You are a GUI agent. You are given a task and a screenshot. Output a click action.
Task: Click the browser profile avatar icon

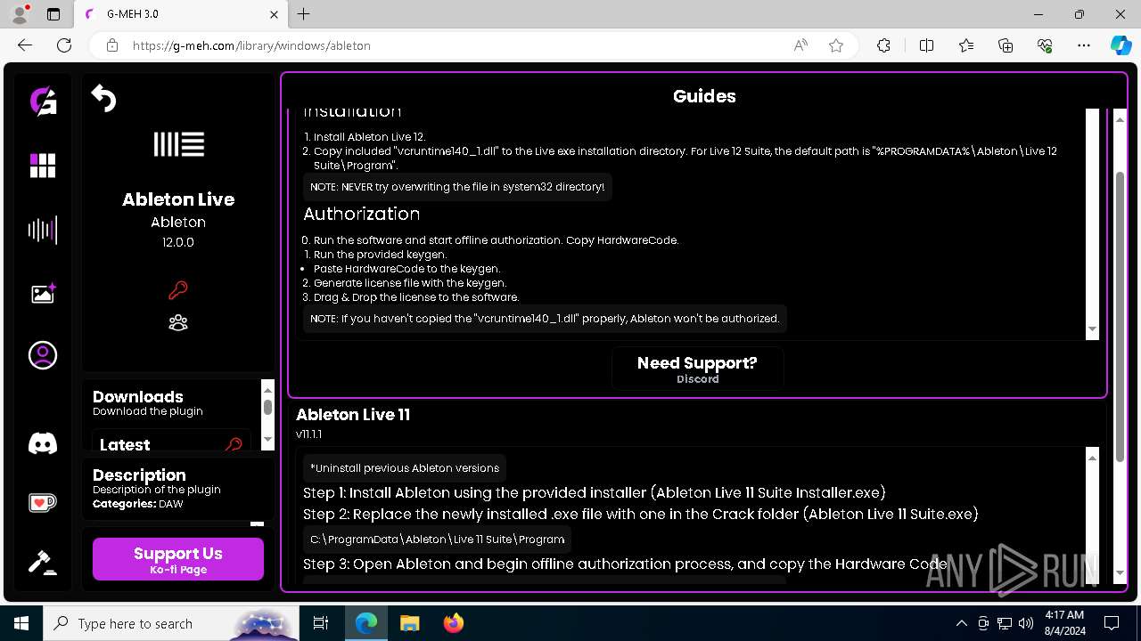(x=20, y=14)
